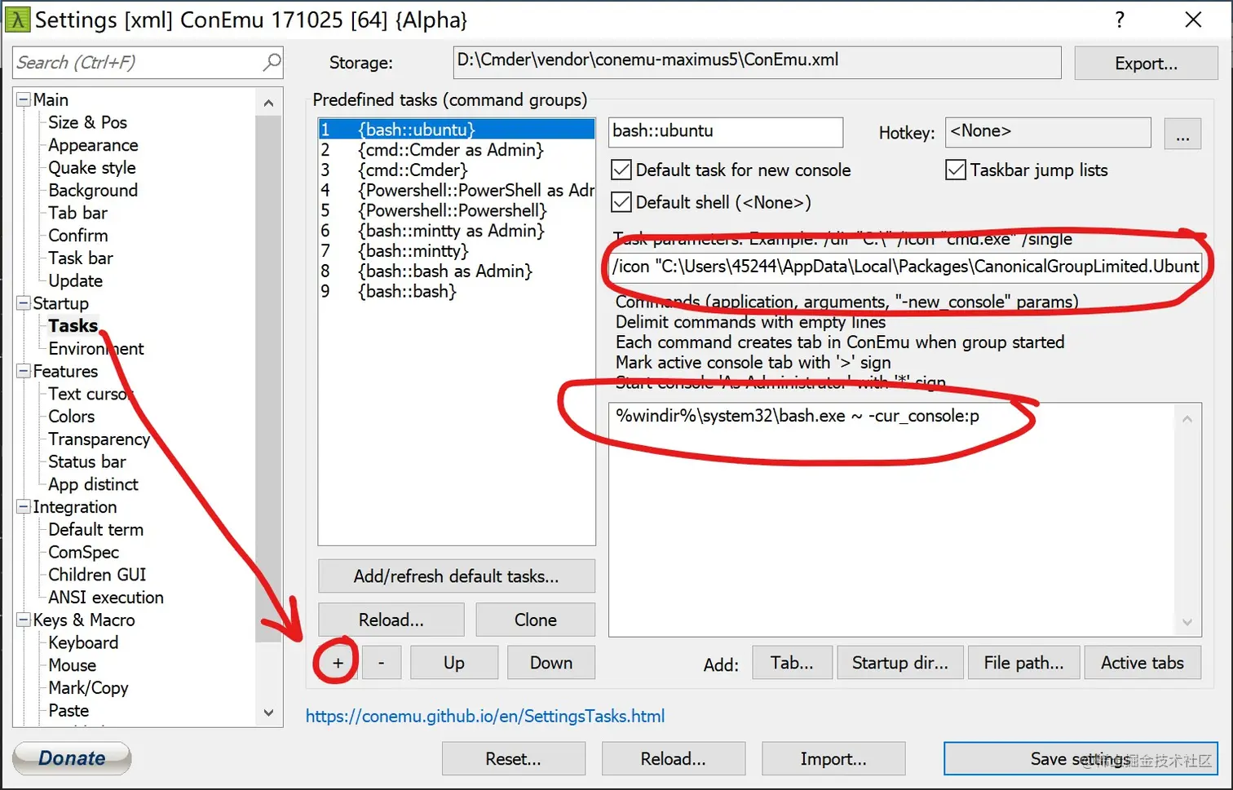The image size is (1233, 790).
Task: Open Task bar settings page
Action: click(x=80, y=258)
